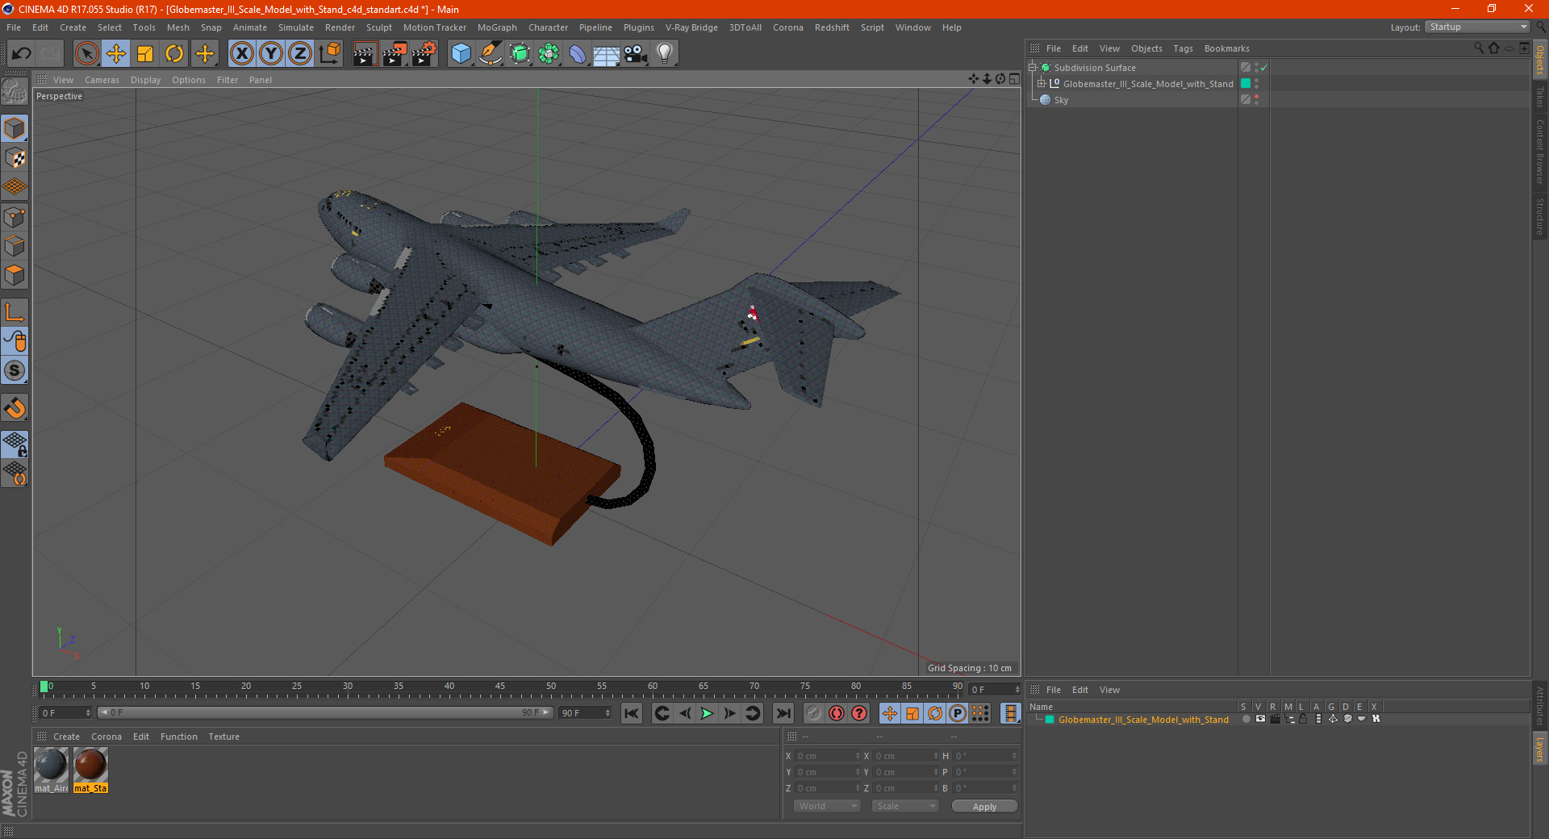The width and height of the screenshot is (1549, 839).
Task: Go to end of animation
Action: [783, 713]
